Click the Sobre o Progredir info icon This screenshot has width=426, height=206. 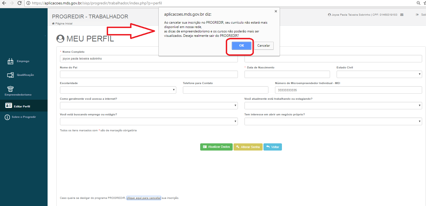pyautogui.click(x=7, y=117)
